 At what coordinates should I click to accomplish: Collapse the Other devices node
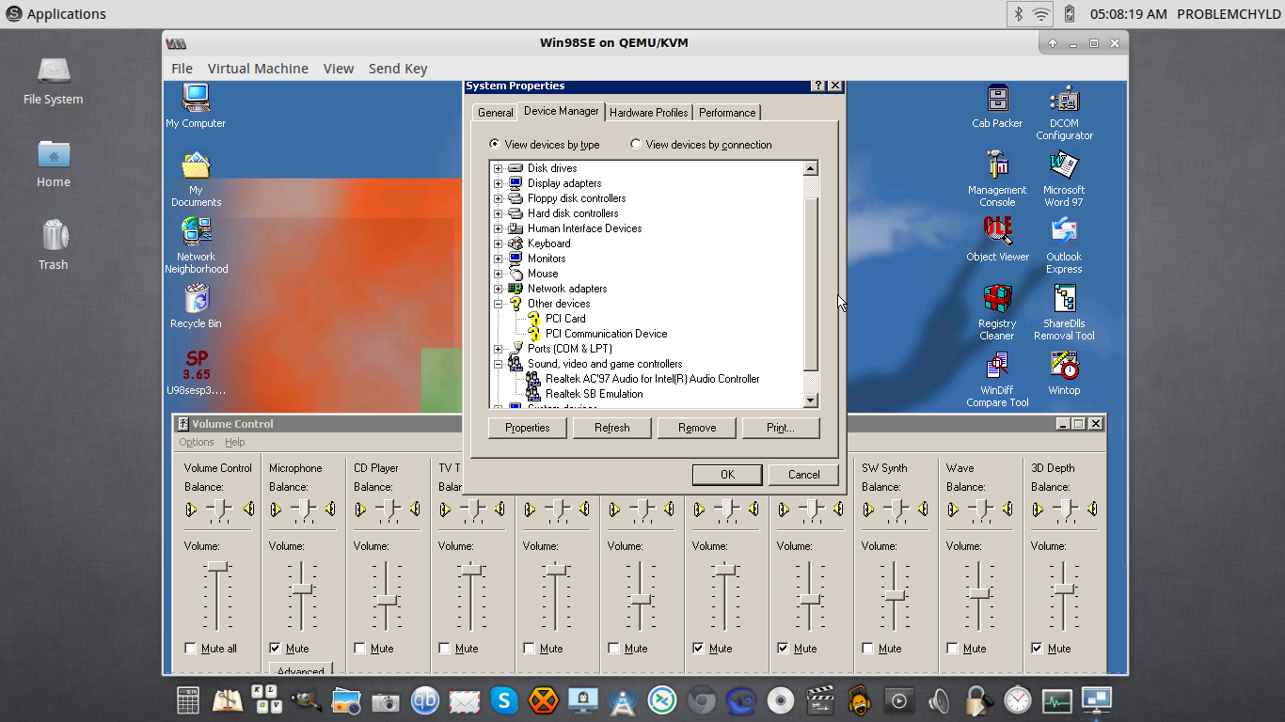click(x=499, y=304)
